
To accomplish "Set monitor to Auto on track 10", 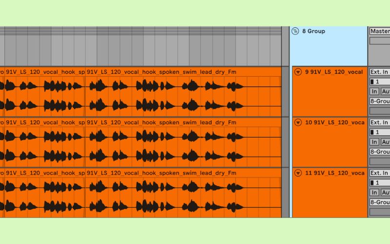I will [386, 142].
